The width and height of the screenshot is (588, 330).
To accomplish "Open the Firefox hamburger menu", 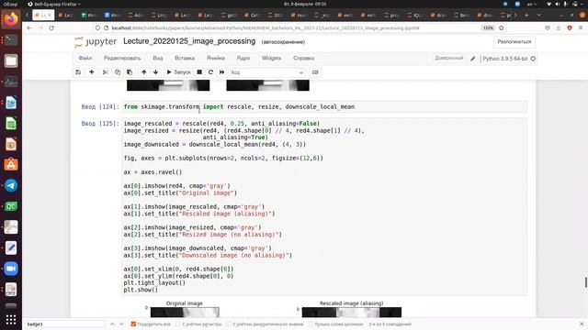I will click(581, 28).
